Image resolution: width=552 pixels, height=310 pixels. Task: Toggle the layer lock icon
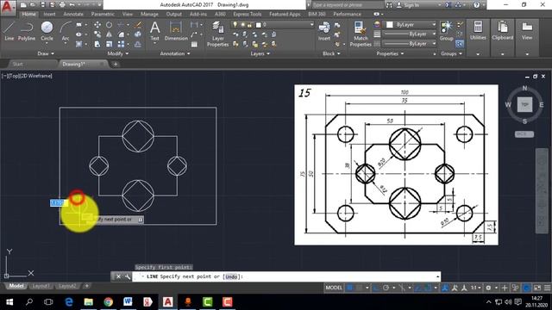[249, 25]
